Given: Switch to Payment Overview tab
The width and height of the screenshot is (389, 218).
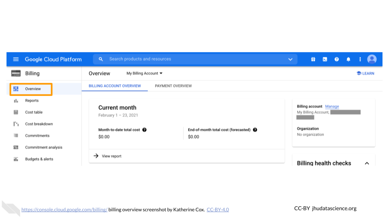Looking at the screenshot, I should [173, 86].
